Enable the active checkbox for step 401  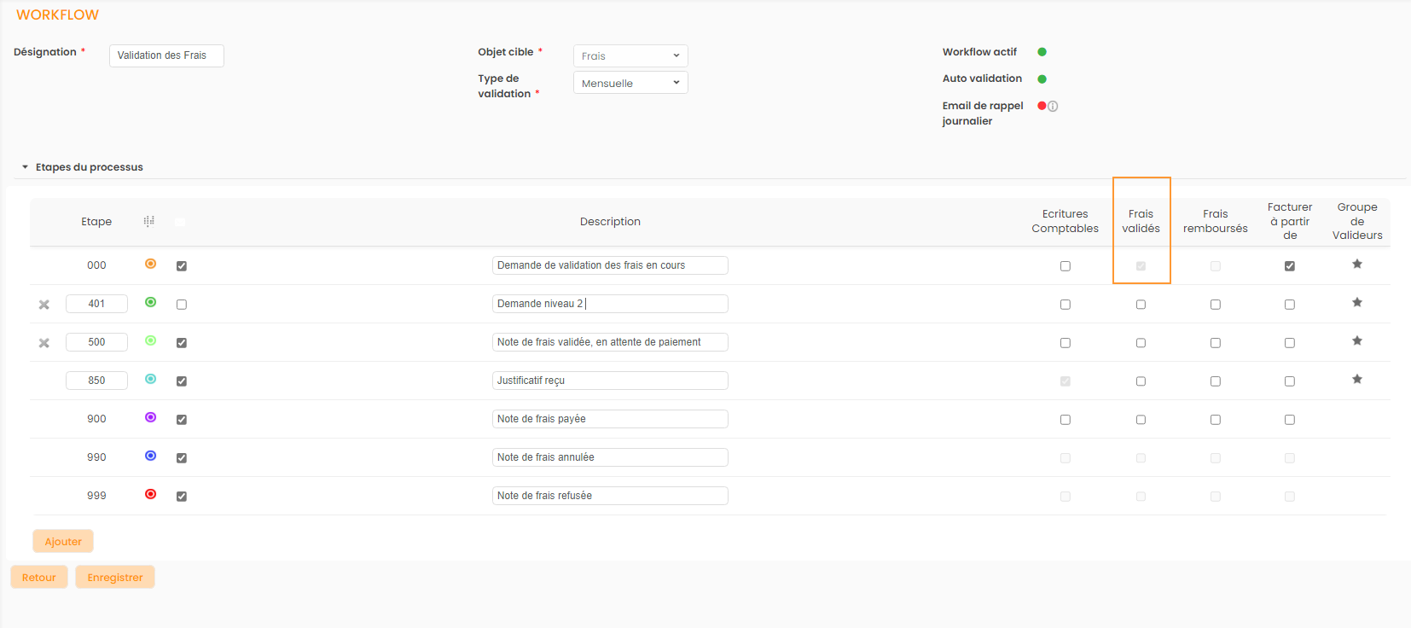coord(182,305)
